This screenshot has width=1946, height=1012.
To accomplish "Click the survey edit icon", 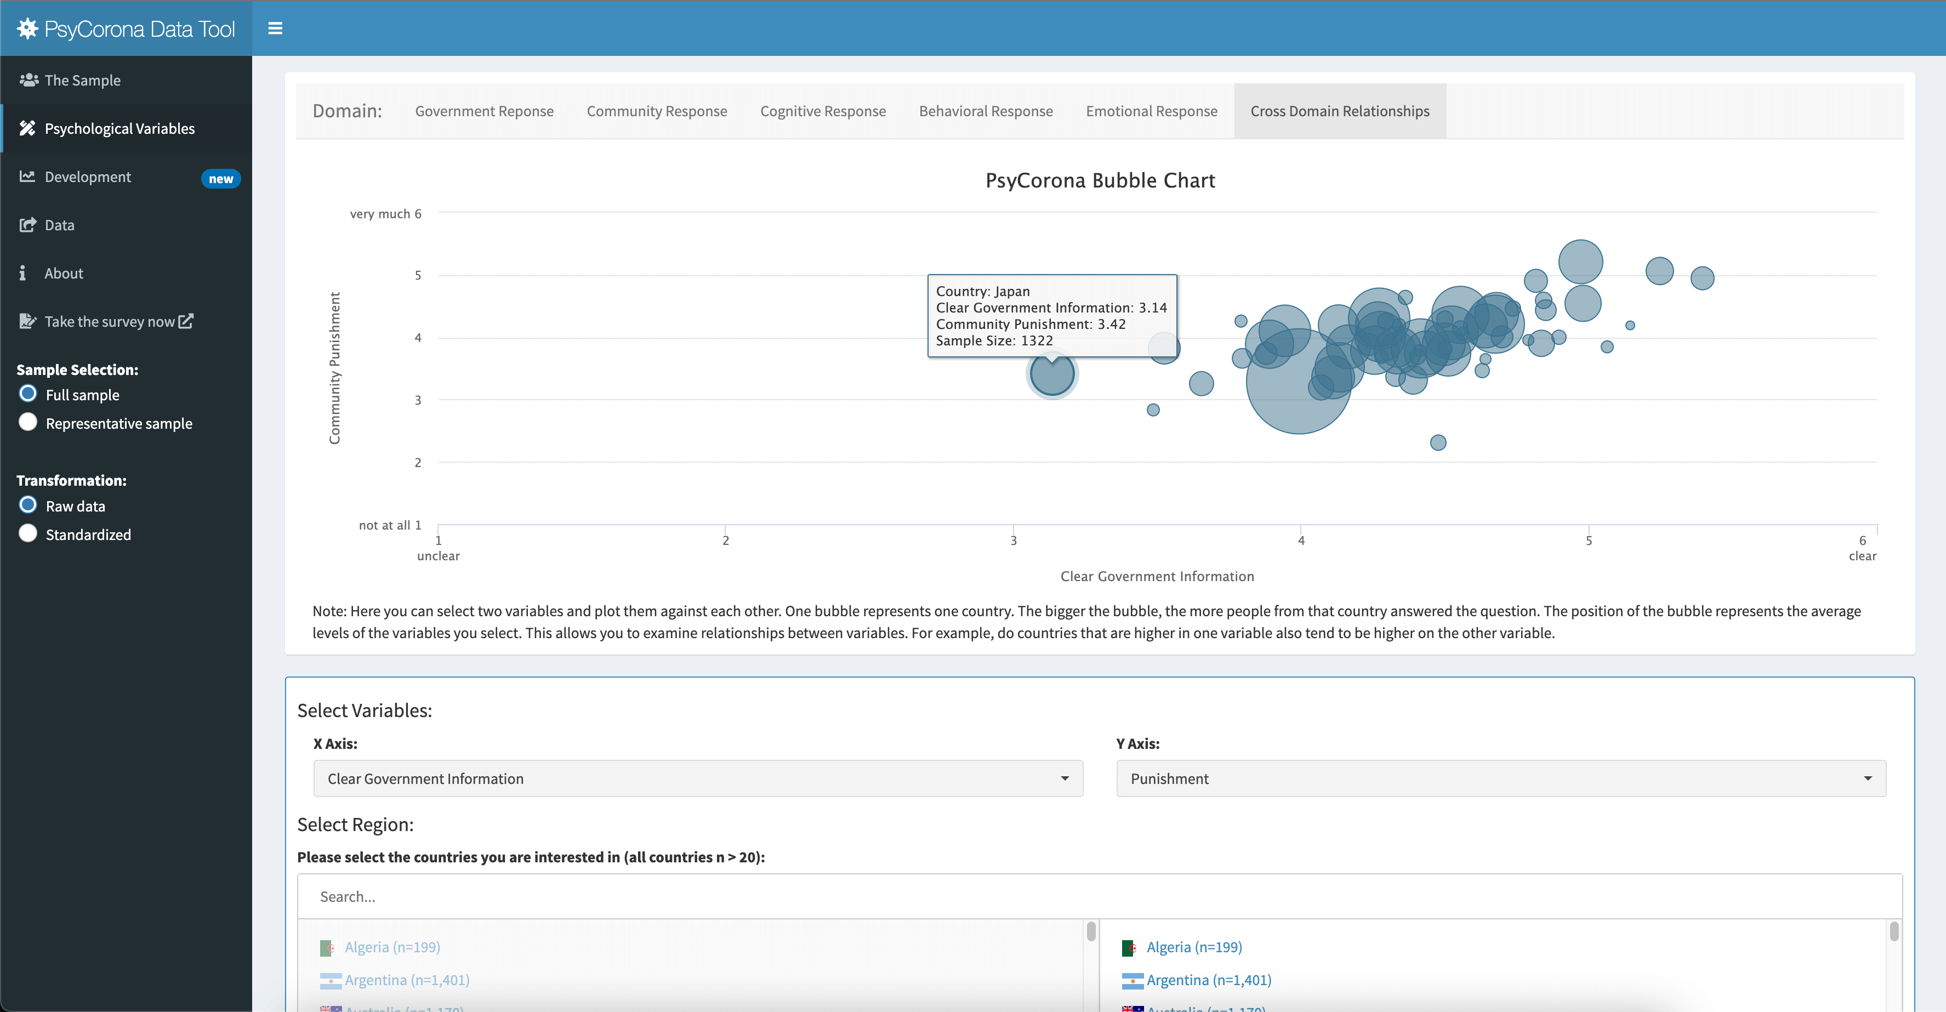I will (x=27, y=321).
